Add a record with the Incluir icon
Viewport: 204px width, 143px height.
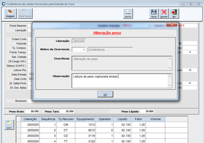tap(9, 125)
